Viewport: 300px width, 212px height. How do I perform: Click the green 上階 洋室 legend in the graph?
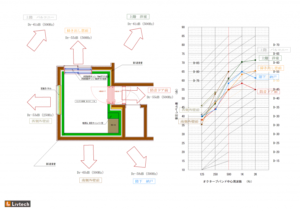(x=270, y=58)
